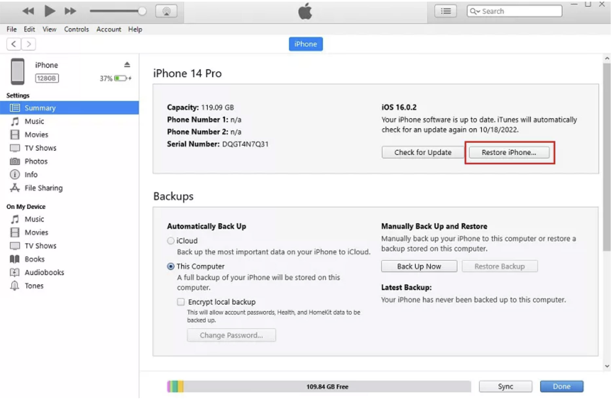The width and height of the screenshot is (611, 404).
Task: Click the iOS 16.0.2 version text
Action: pos(399,107)
